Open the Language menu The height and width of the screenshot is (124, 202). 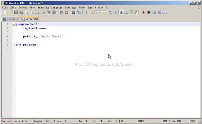[57, 7]
